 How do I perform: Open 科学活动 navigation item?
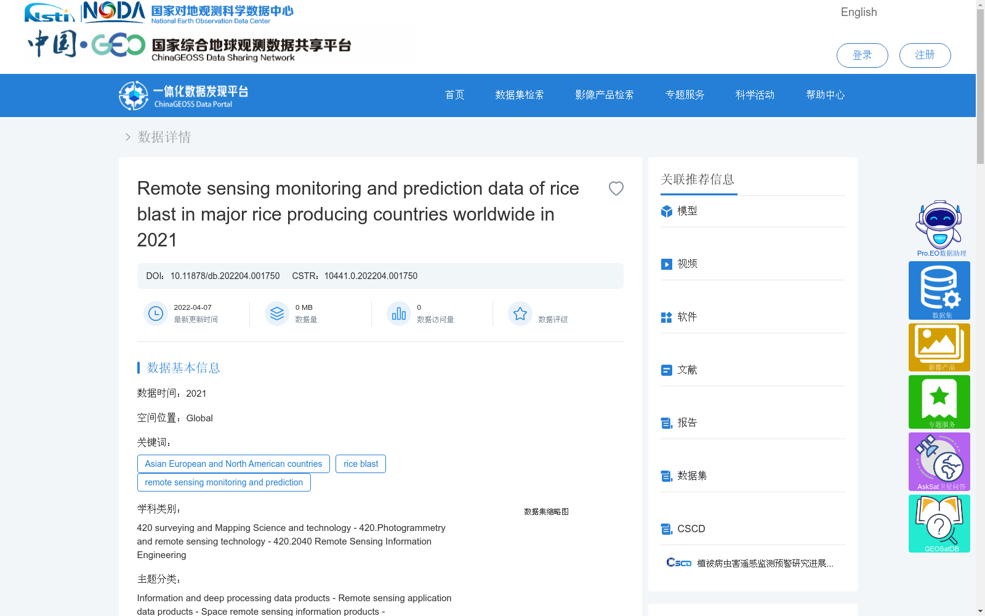click(755, 95)
